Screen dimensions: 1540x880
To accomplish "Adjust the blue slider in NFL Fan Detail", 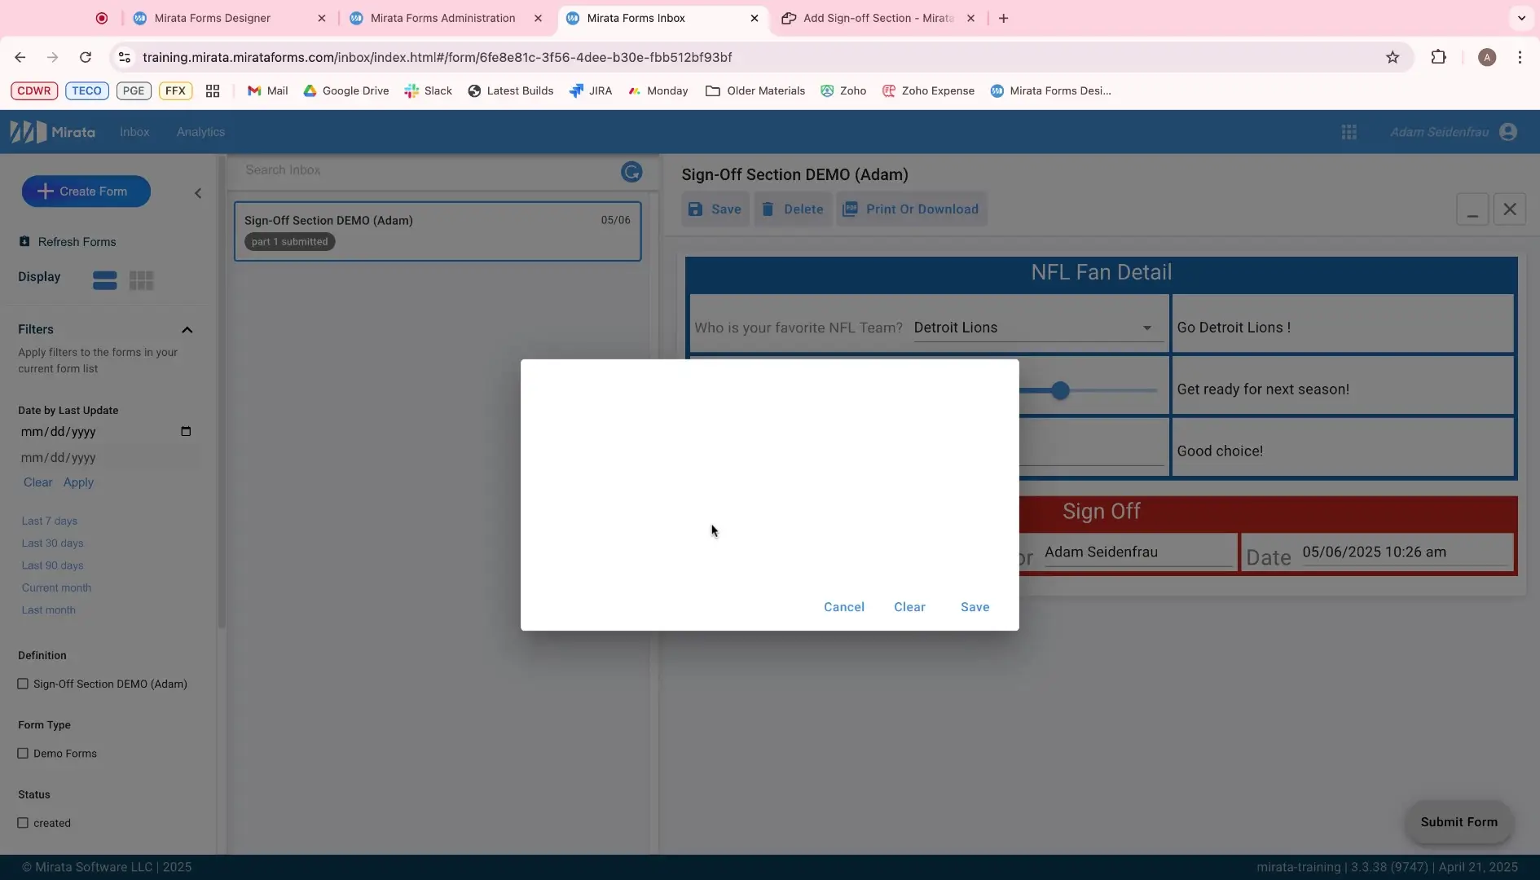I will tap(1060, 390).
